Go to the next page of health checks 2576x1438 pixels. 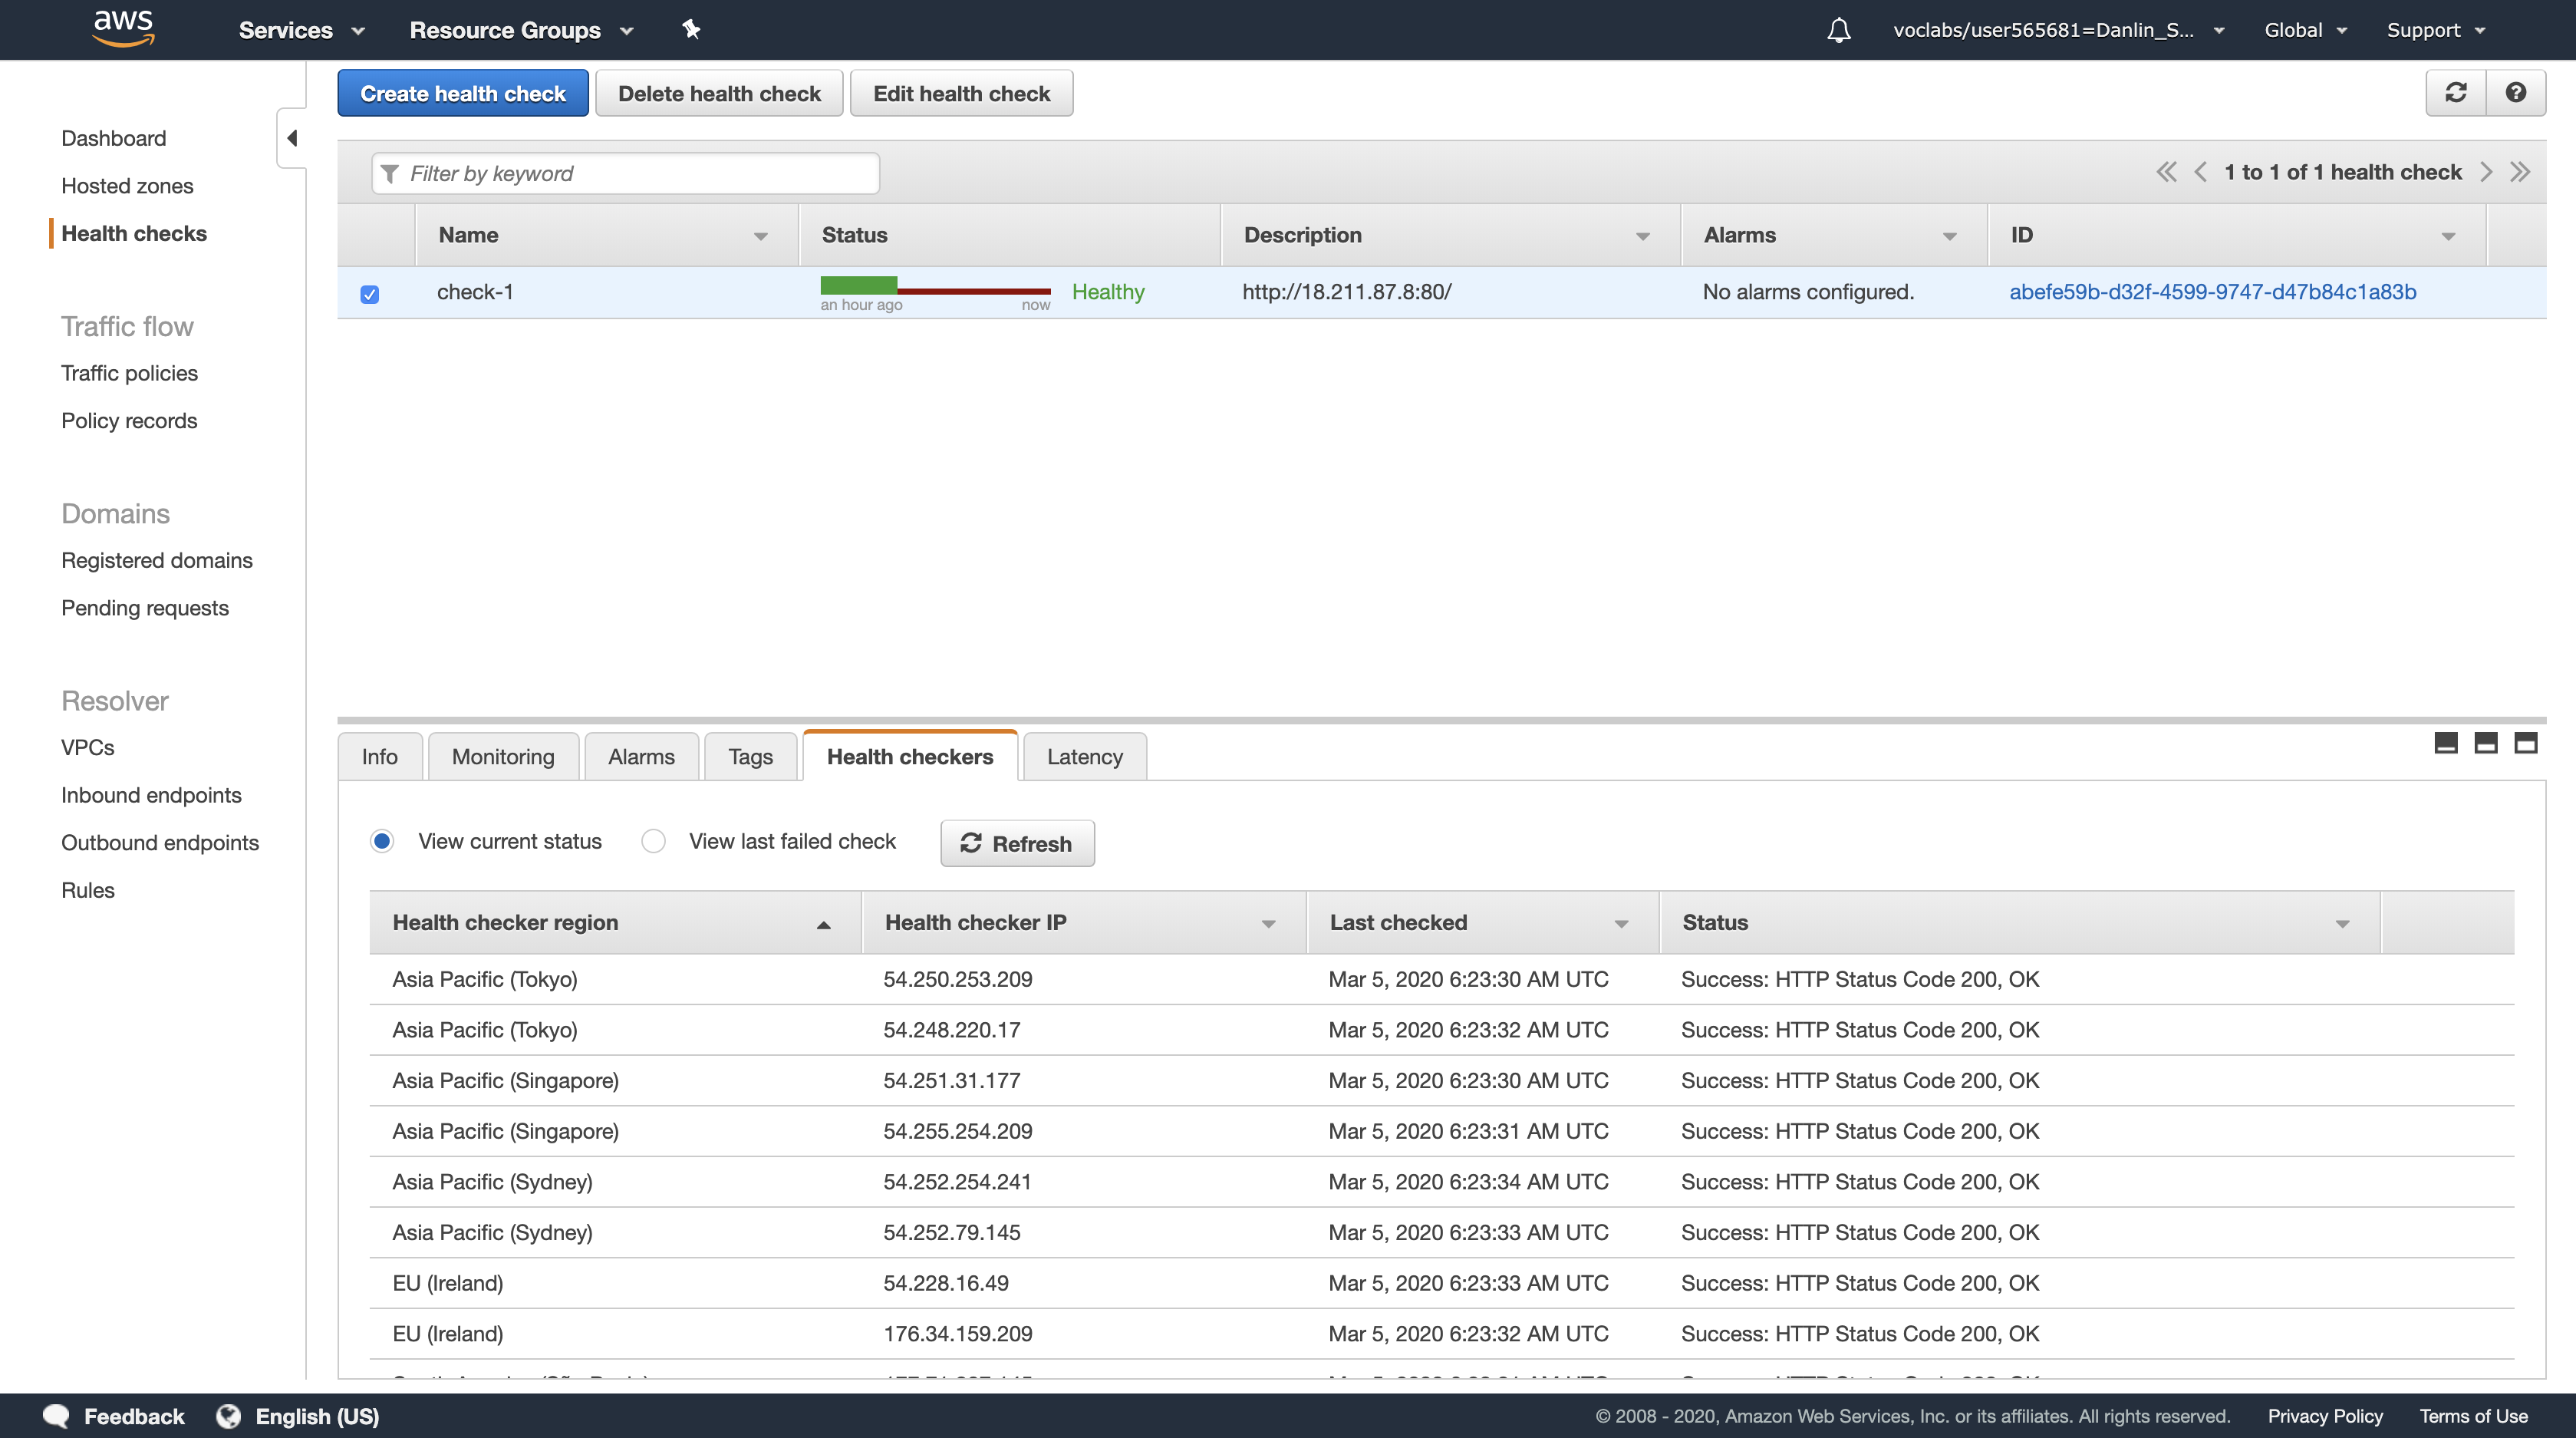click(2486, 172)
